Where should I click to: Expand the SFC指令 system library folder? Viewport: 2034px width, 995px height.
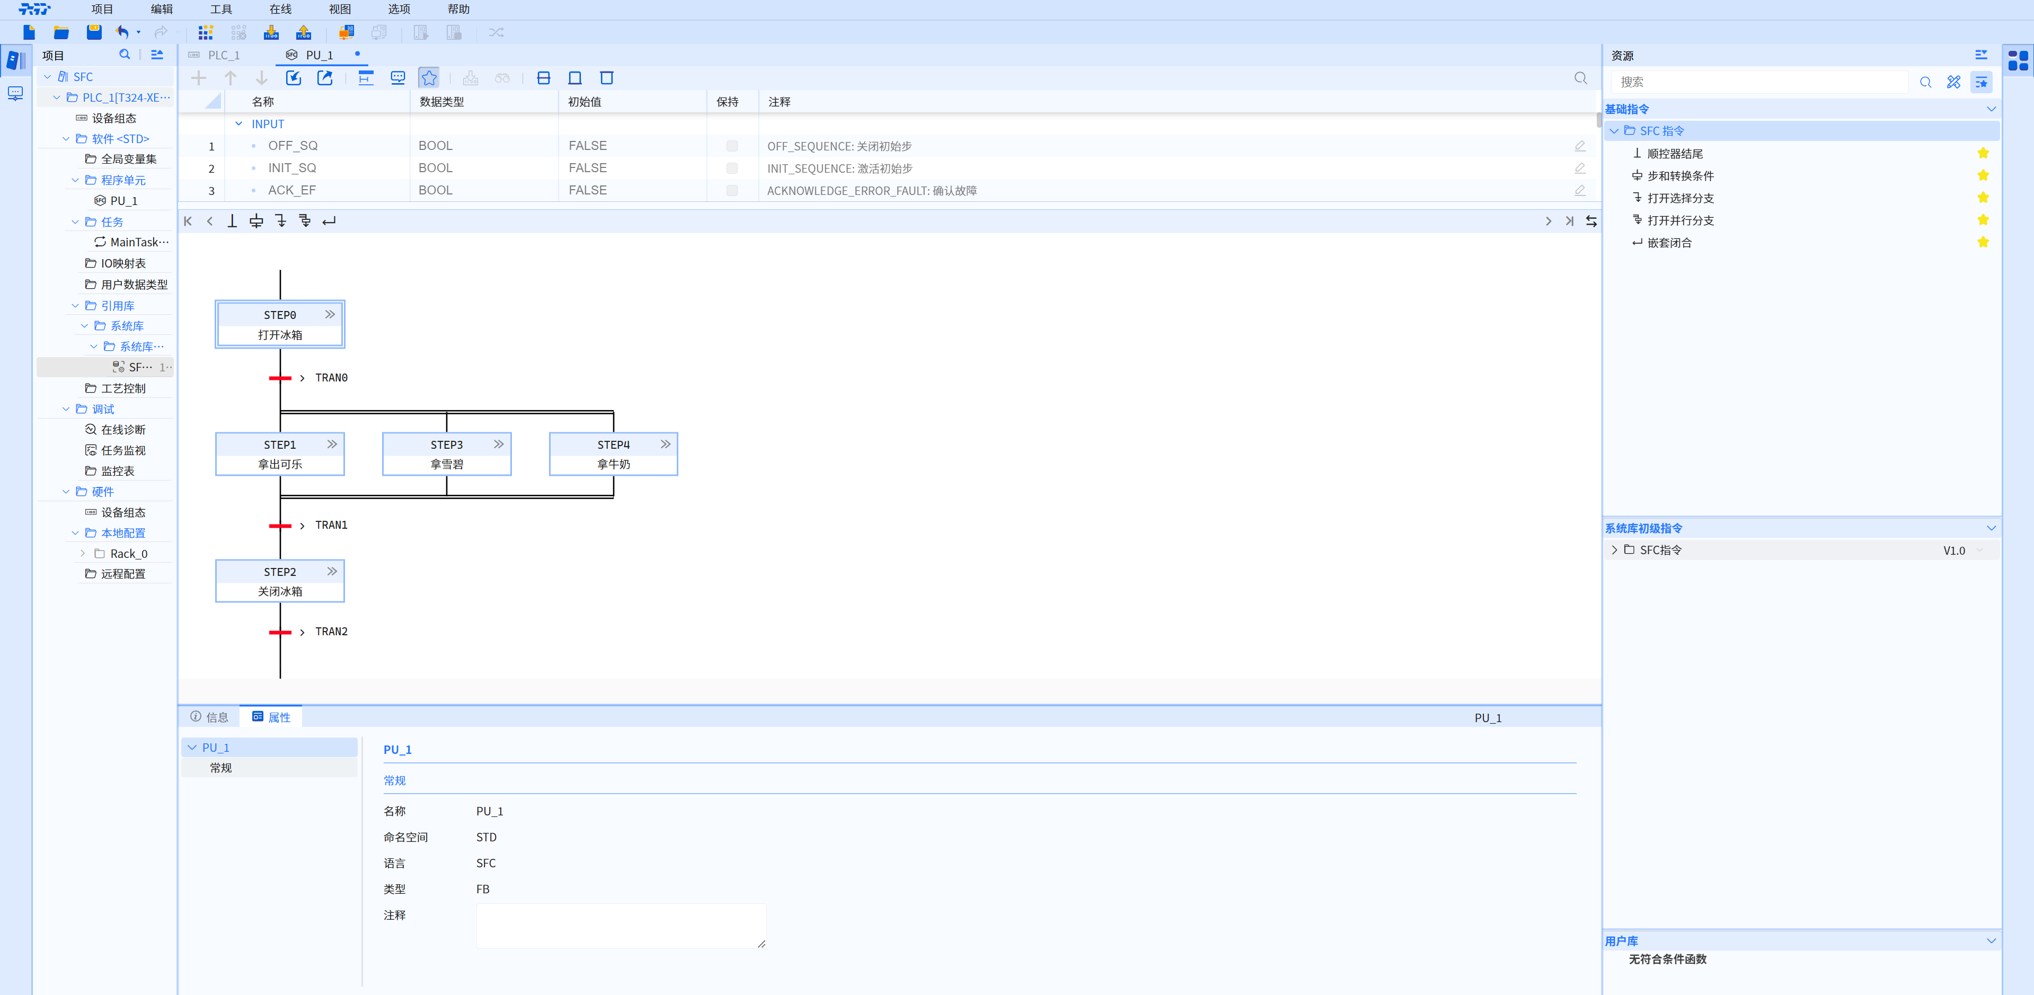1614,549
